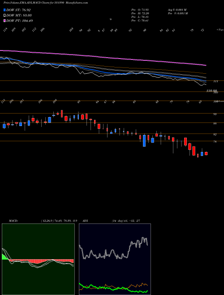Click the 'Pre C: 70.41' close value

click(x=140, y=21)
